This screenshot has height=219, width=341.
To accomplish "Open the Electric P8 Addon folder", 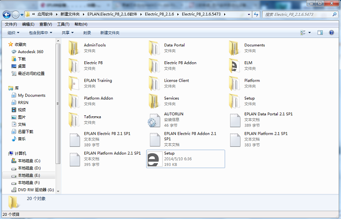I will (x=154, y=66).
